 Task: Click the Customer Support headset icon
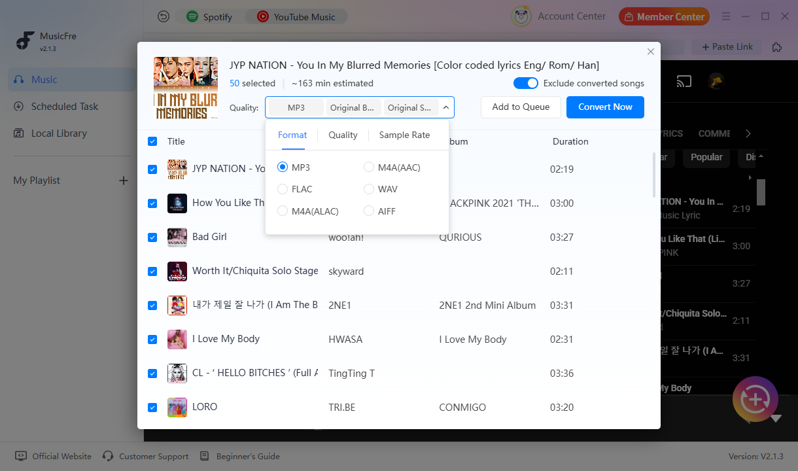[x=108, y=456]
